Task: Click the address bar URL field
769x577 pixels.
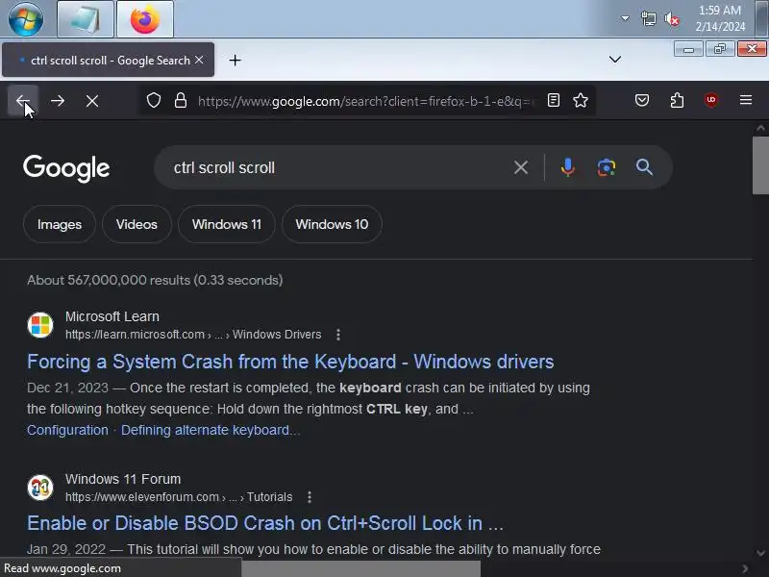Action: point(367,101)
